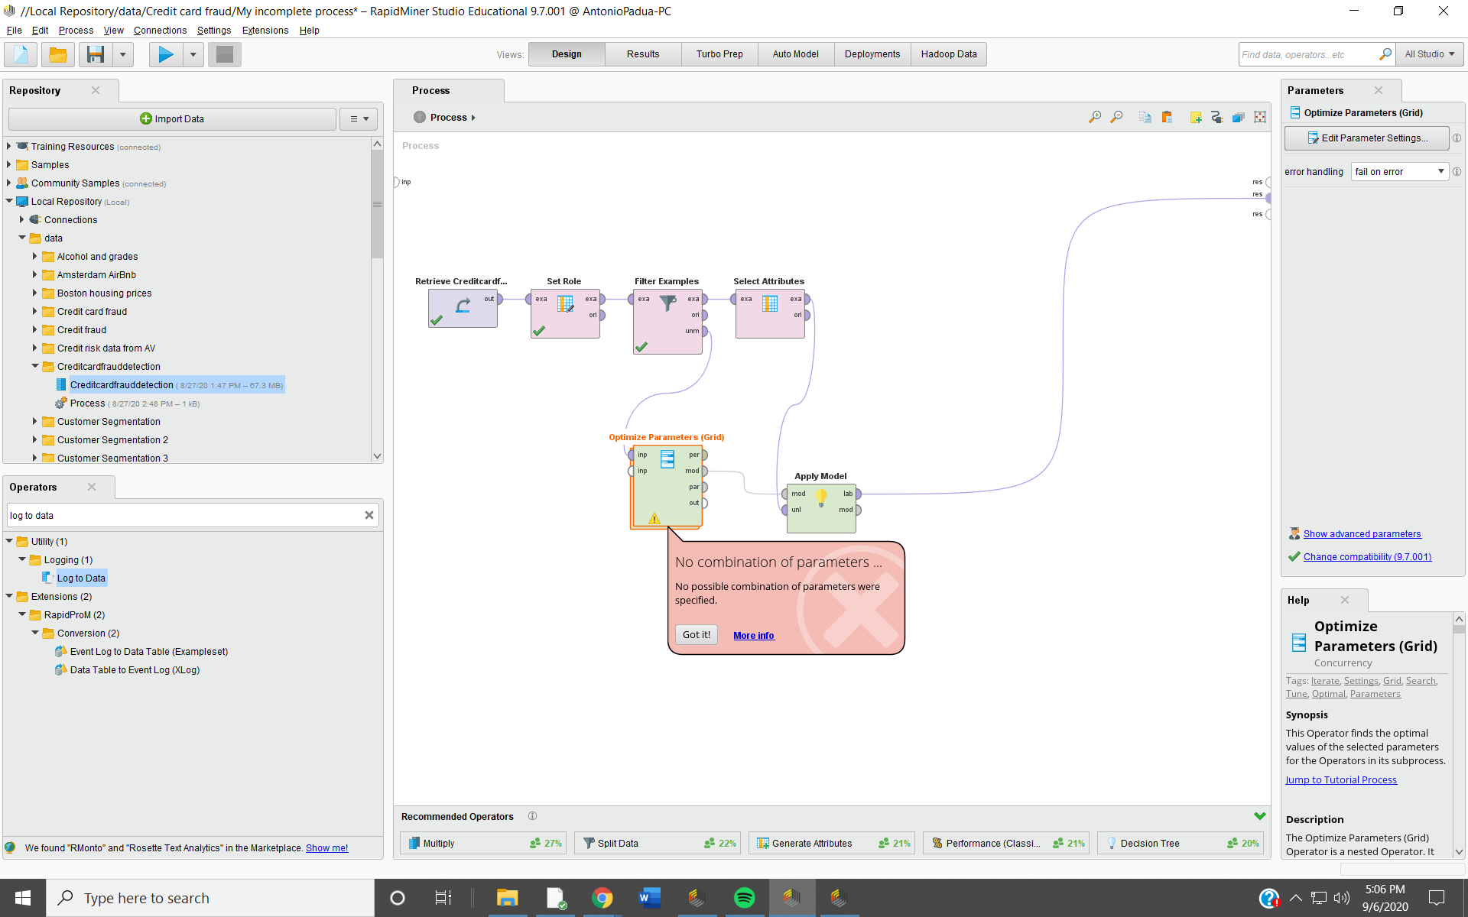Open the error handling dropdown
Screen dimensions: 1468x917
[x=1399, y=172]
